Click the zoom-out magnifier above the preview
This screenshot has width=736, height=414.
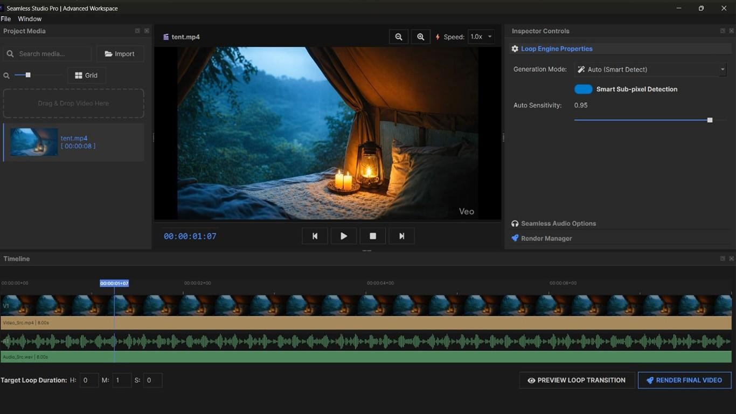[399, 37]
